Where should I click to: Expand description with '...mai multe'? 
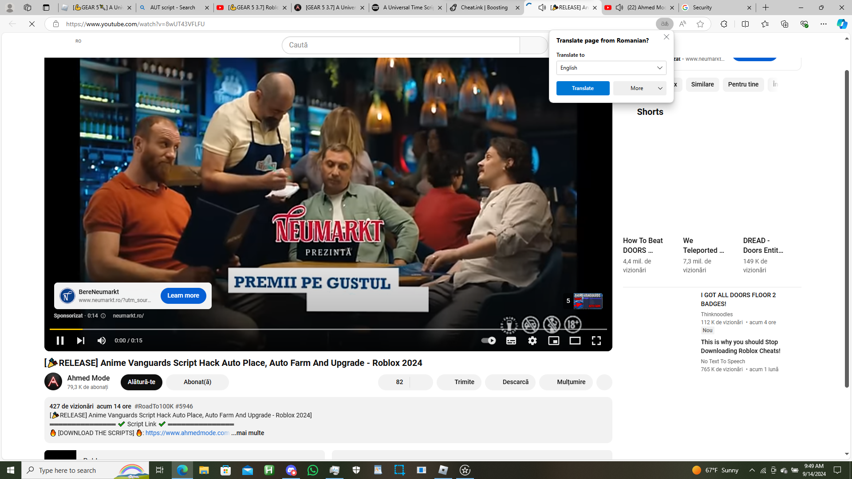click(x=248, y=433)
